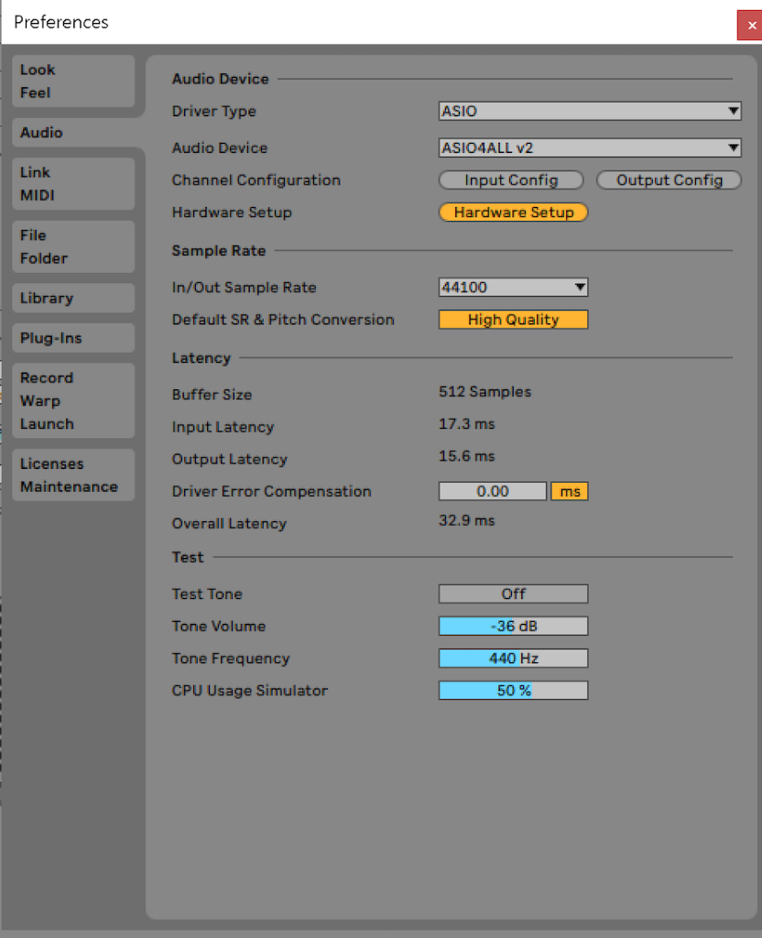Click the Tone Frequency 440 Hz slider
Image resolution: width=762 pixels, height=938 pixels.
tap(513, 659)
